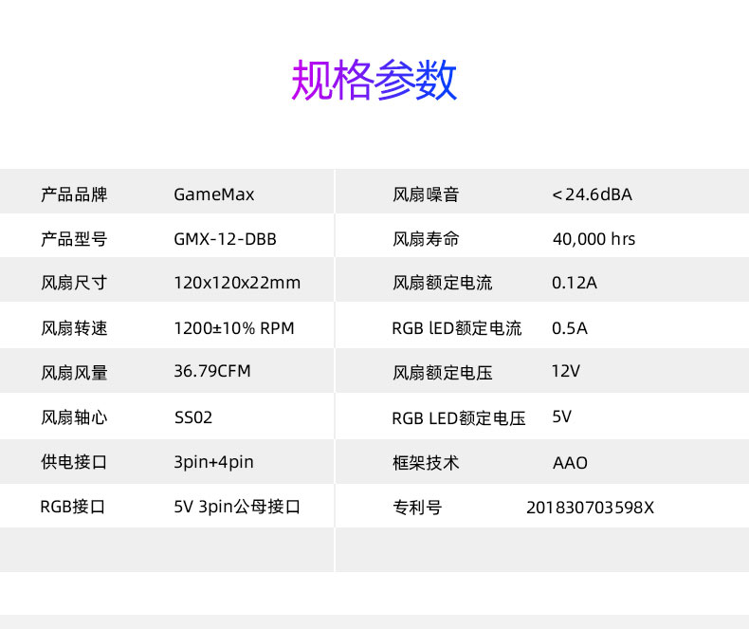
Task: Select the 0.12A rated current value
Action: (x=575, y=283)
